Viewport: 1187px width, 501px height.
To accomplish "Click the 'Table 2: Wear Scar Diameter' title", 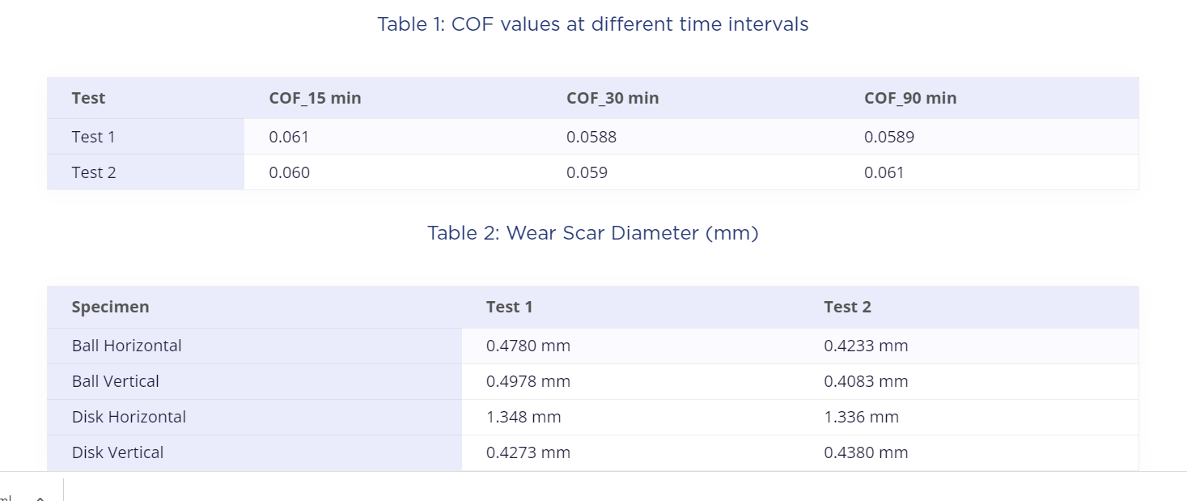I will [x=592, y=233].
